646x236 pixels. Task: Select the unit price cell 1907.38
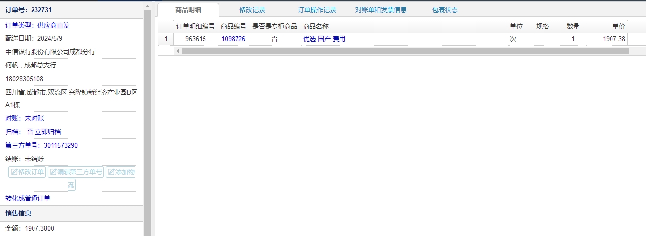[607, 39]
